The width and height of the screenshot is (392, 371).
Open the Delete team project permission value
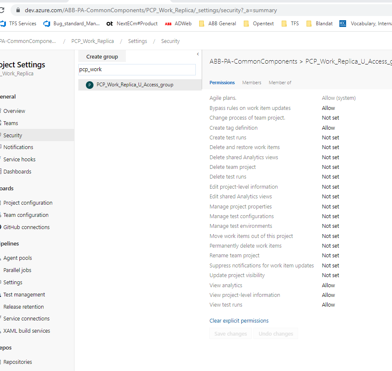pos(331,167)
